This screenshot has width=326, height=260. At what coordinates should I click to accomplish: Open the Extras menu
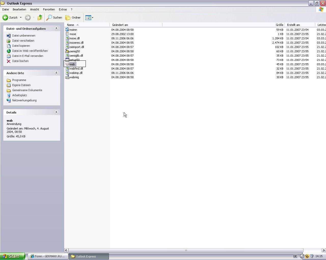point(63,9)
